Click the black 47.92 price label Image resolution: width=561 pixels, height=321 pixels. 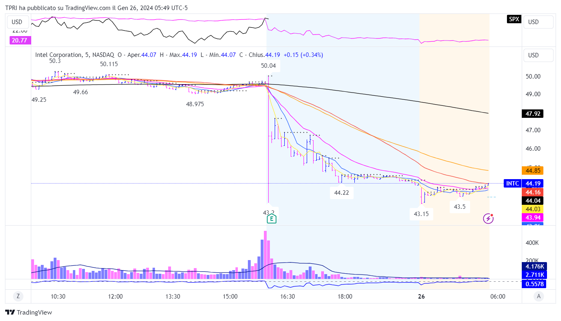tap(533, 114)
